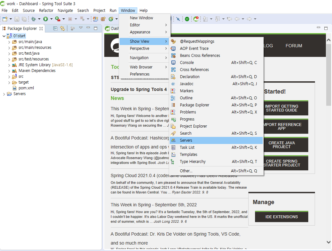Select @RequestMappings view entry
The image size is (332, 251).
point(216,41)
